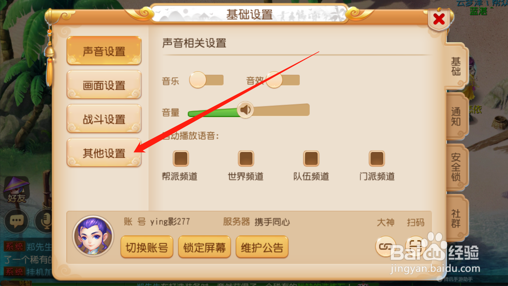Click the 维护公告 button
This screenshot has width=508, height=286.
click(262, 247)
